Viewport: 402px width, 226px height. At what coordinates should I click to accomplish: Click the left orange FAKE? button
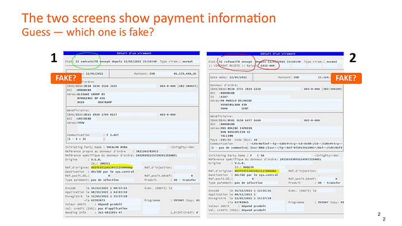[66, 78]
